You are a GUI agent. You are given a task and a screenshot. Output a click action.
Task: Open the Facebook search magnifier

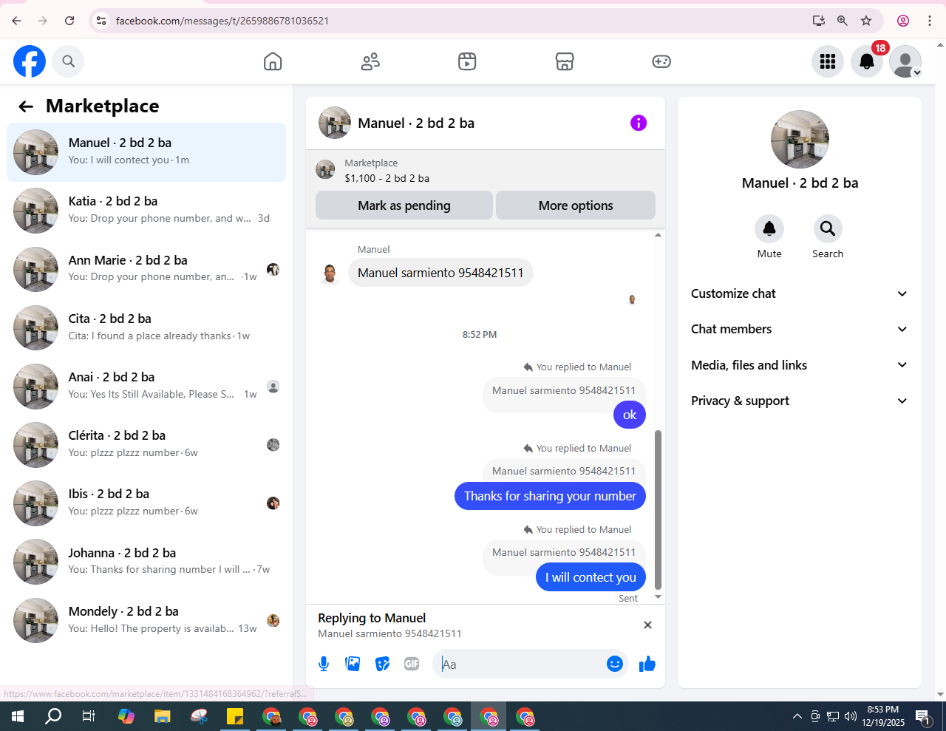click(x=69, y=61)
